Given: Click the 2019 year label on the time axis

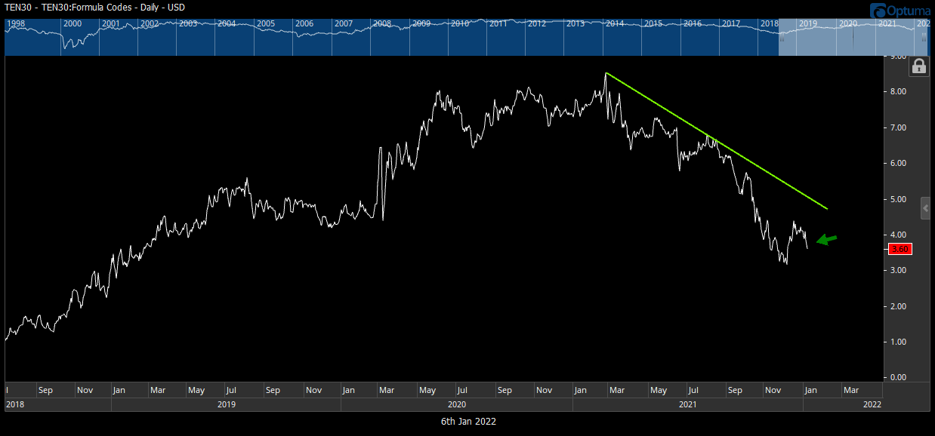Looking at the screenshot, I should [x=226, y=405].
